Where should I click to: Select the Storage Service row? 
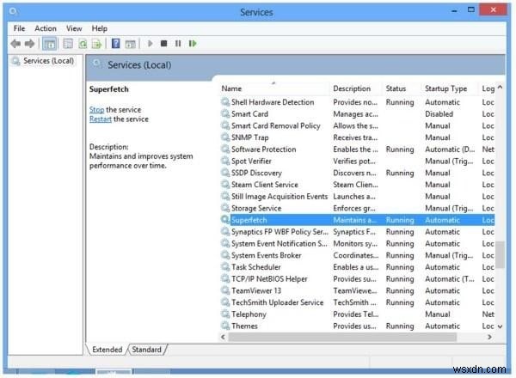coord(358,209)
